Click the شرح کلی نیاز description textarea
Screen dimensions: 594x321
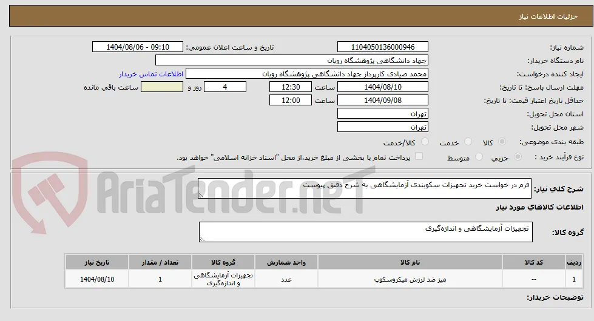365,188
